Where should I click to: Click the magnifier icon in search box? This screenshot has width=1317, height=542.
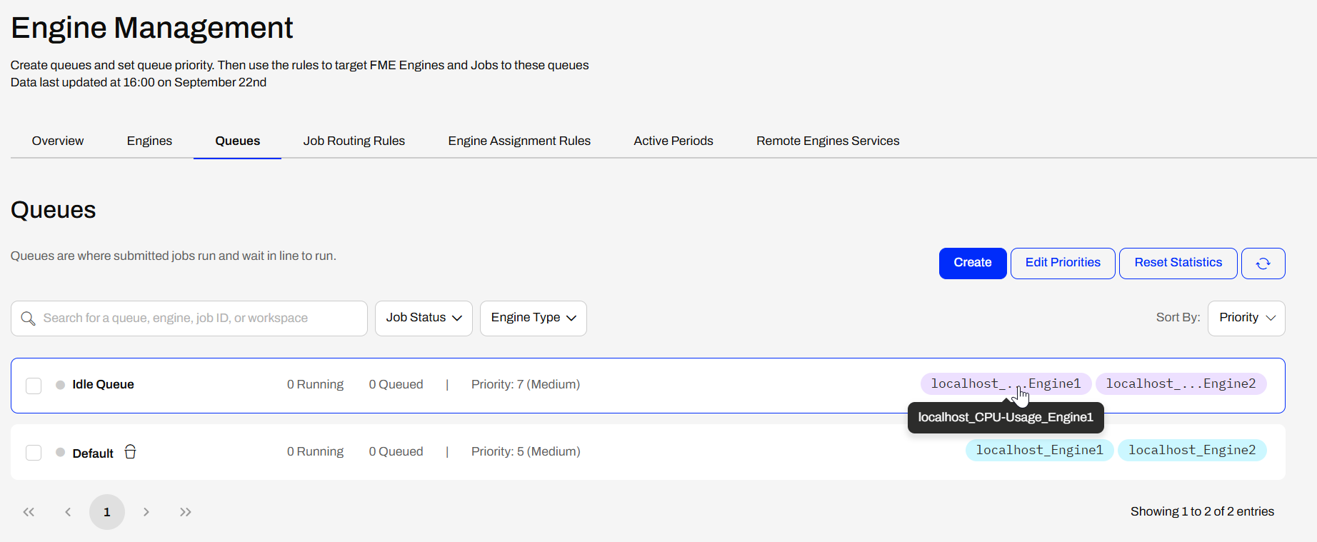pyautogui.click(x=28, y=318)
